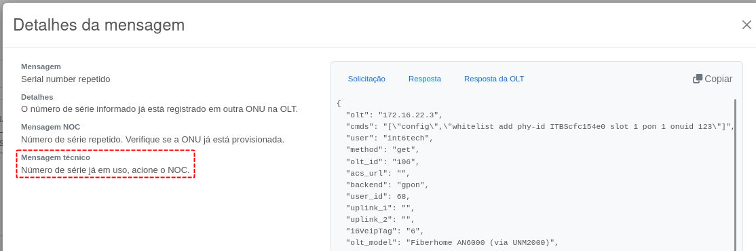
Task: Switch to the Resposta tab
Action: pos(425,79)
